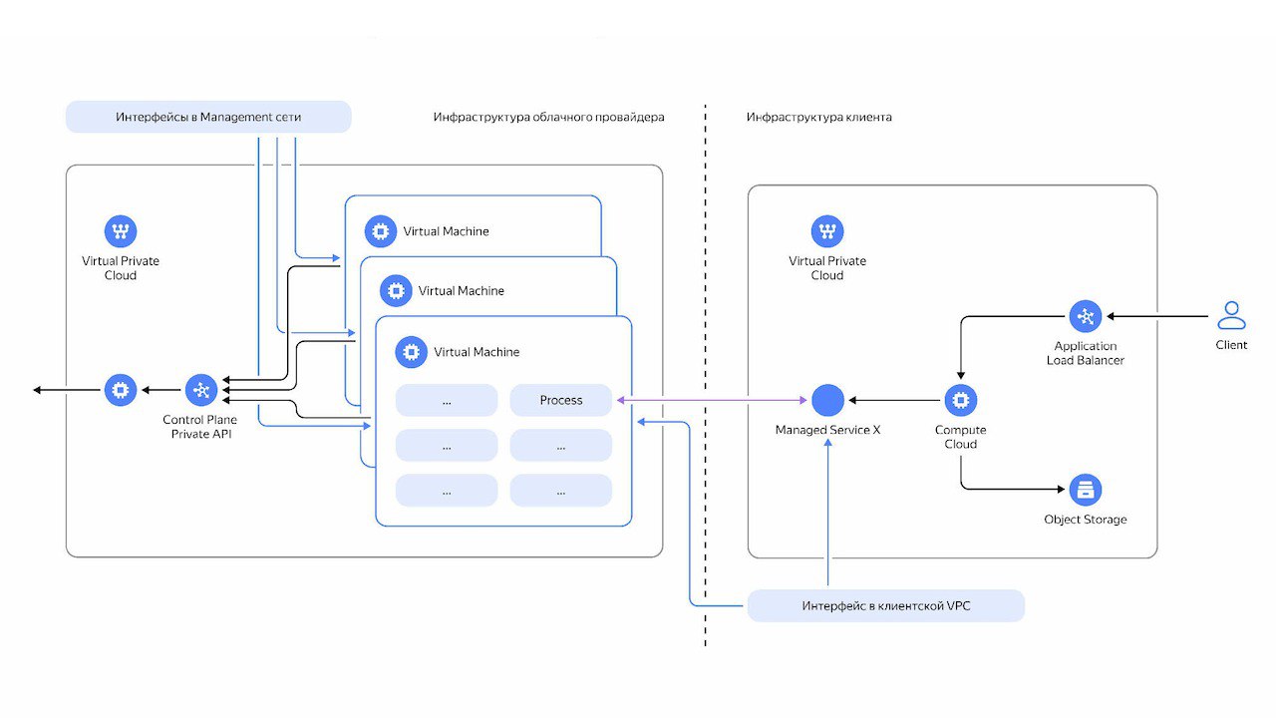Click 'Virtual Private Cloud' text in client infrastructure

[827, 268]
